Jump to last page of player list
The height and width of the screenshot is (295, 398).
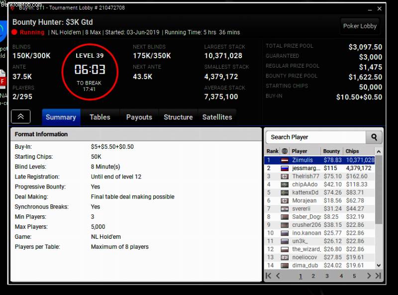tap(378, 276)
